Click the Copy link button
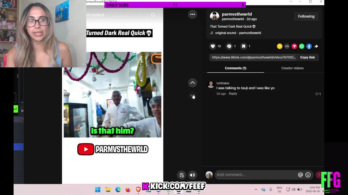Image resolution: width=348 pixels, height=195 pixels. click(307, 57)
